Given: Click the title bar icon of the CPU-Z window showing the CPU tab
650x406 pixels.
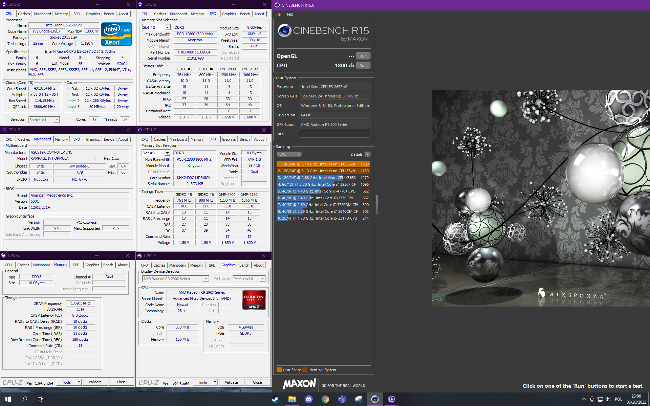Looking at the screenshot, I should pyautogui.click(x=4, y=4).
